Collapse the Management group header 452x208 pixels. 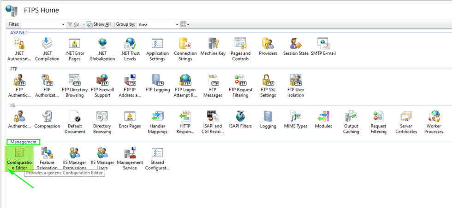pyautogui.click(x=24, y=142)
